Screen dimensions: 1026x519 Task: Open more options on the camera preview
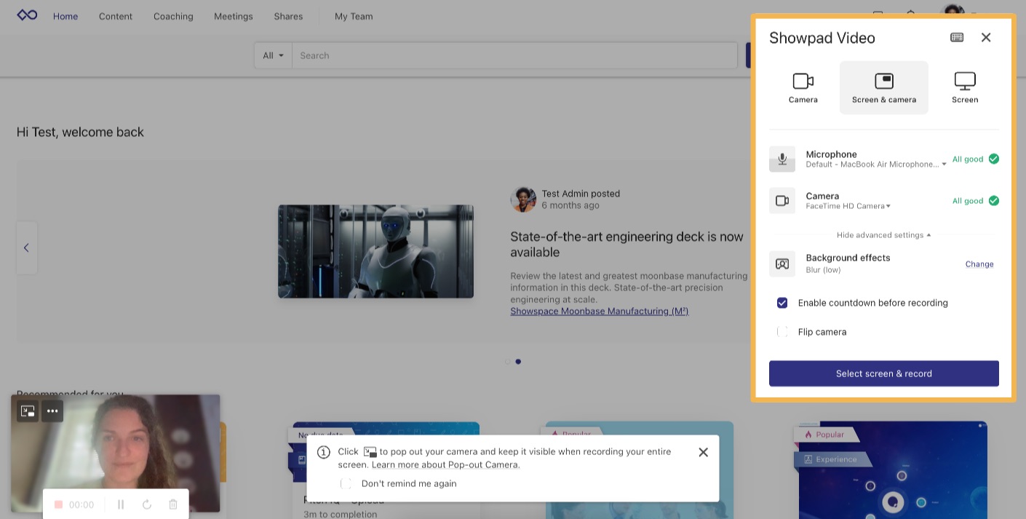coord(52,411)
